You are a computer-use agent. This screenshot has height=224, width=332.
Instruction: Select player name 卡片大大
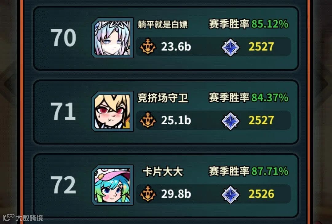pyautogui.click(x=163, y=172)
